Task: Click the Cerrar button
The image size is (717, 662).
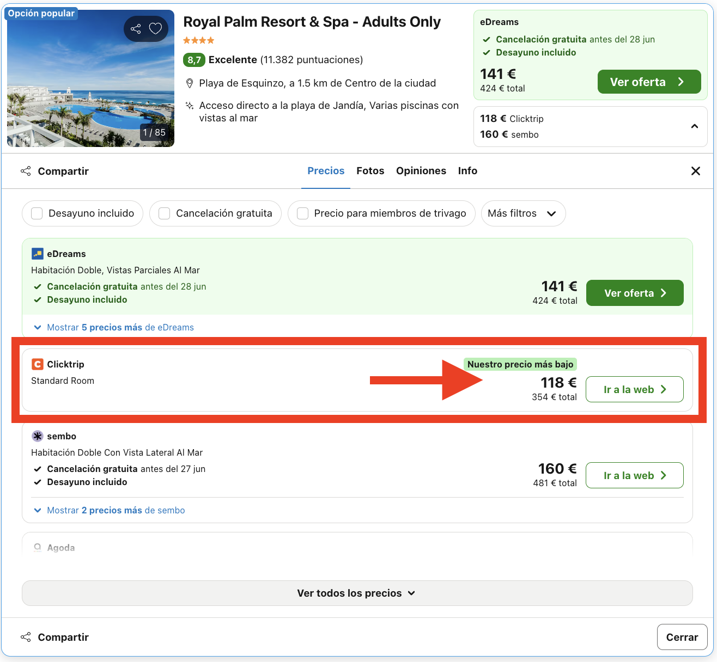Action: click(x=682, y=637)
